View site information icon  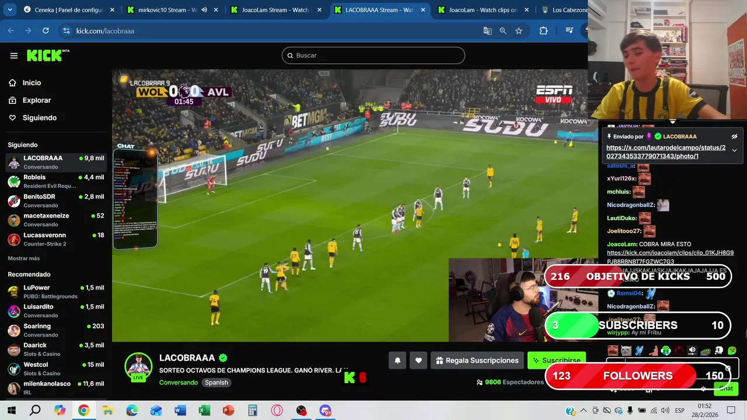point(66,31)
